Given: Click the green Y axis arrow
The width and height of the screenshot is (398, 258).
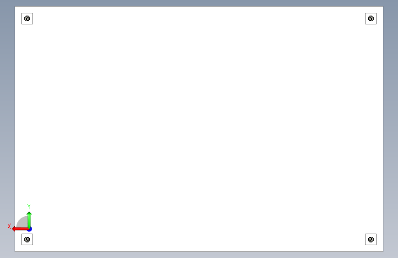Looking at the screenshot, I should (29, 219).
